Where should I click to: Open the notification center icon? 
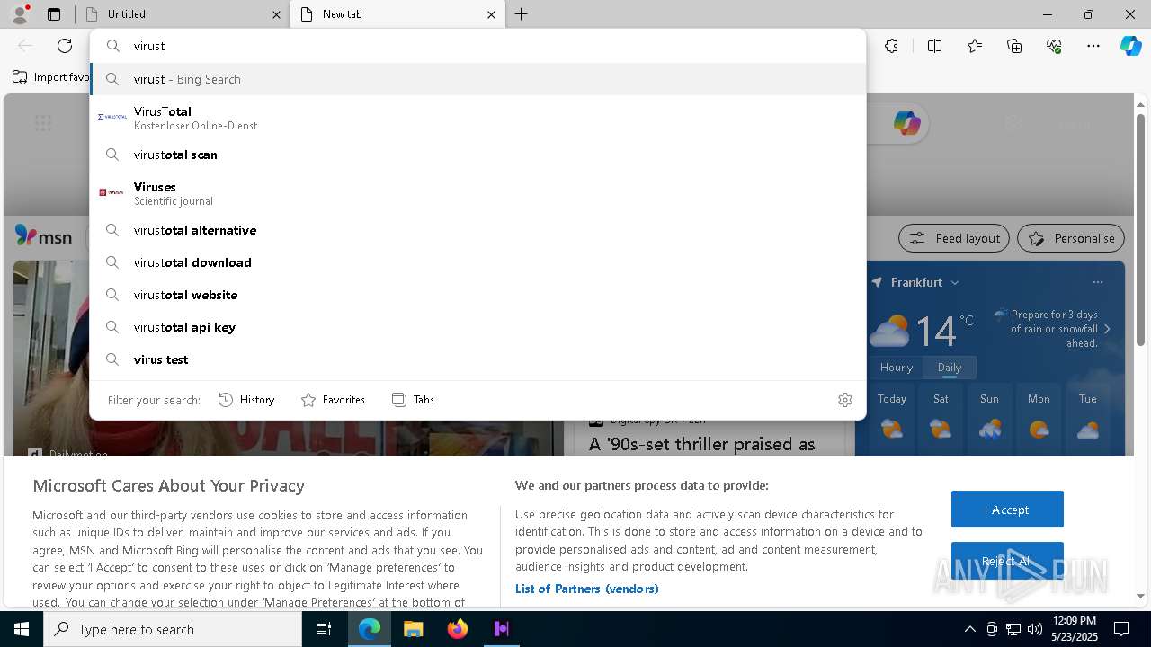(x=1121, y=629)
